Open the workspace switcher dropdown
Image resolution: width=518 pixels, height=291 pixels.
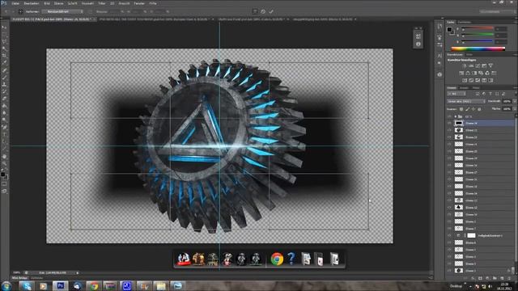[499, 11]
